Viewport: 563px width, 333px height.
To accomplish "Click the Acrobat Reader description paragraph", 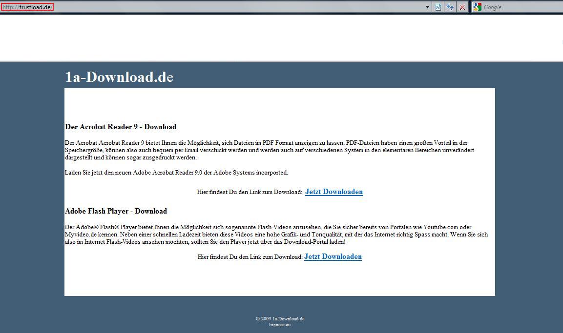I will point(269,150).
